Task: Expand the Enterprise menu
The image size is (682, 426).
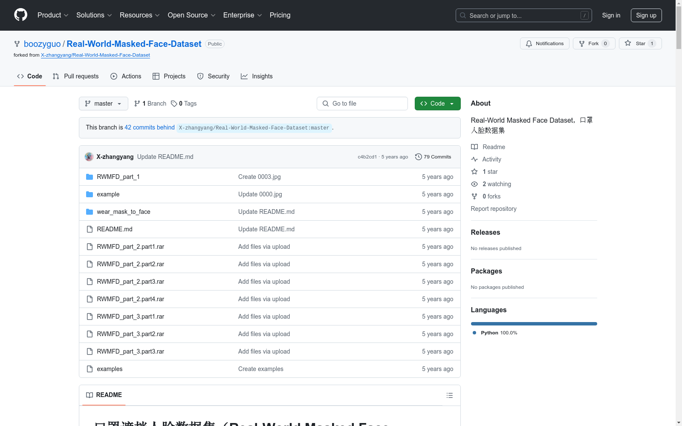Action: pyautogui.click(x=243, y=15)
